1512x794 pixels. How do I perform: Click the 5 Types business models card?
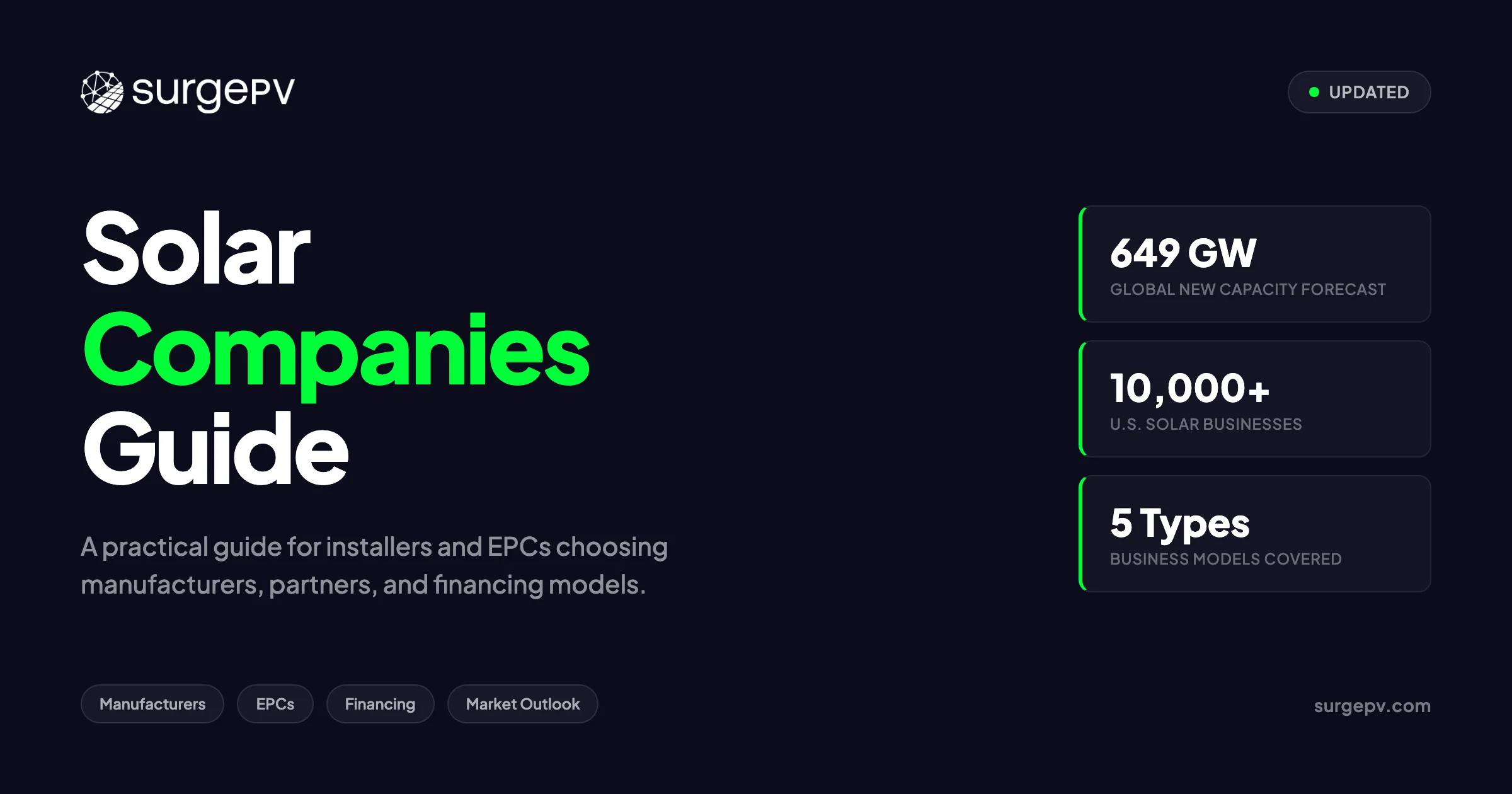(x=1254, y=534)
